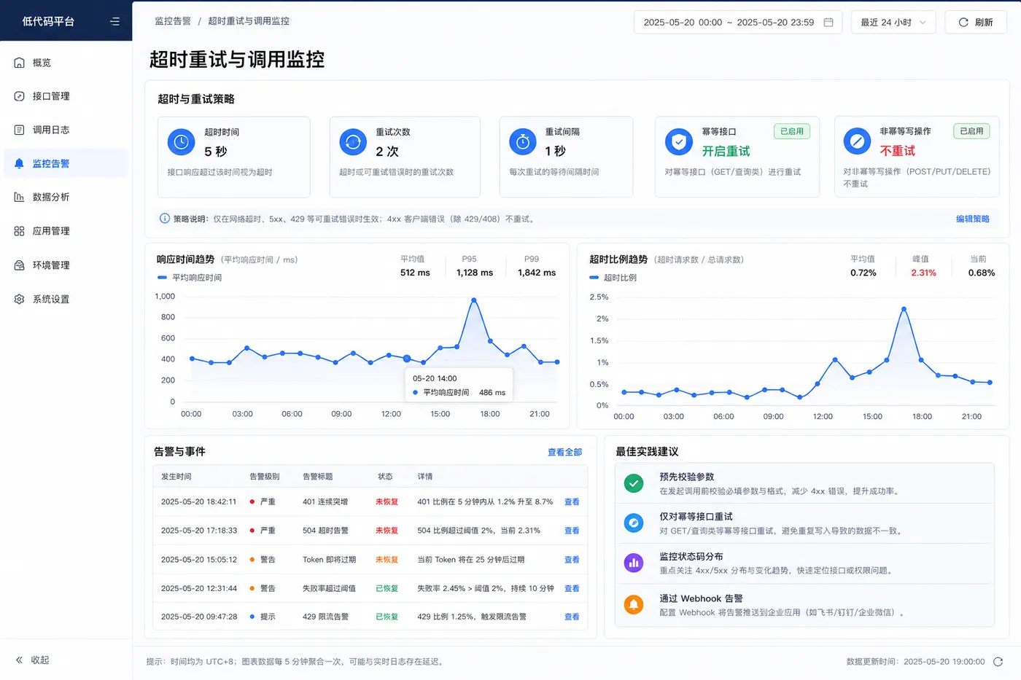
Task: Click 查看全部 in 告警与事件
Action: pos(564,452)
